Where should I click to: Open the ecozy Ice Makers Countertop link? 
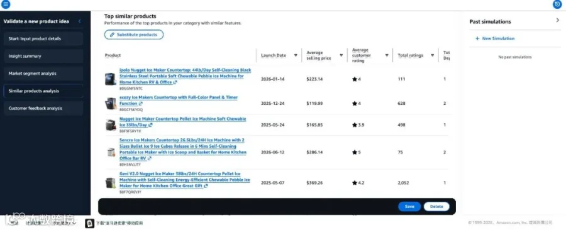pyautogui.click(x=179, y=100)
